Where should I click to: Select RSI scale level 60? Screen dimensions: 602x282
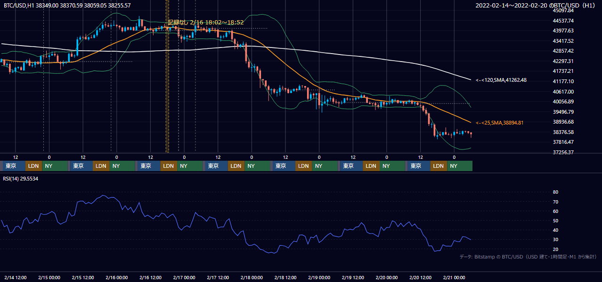(x=555, y=211)
